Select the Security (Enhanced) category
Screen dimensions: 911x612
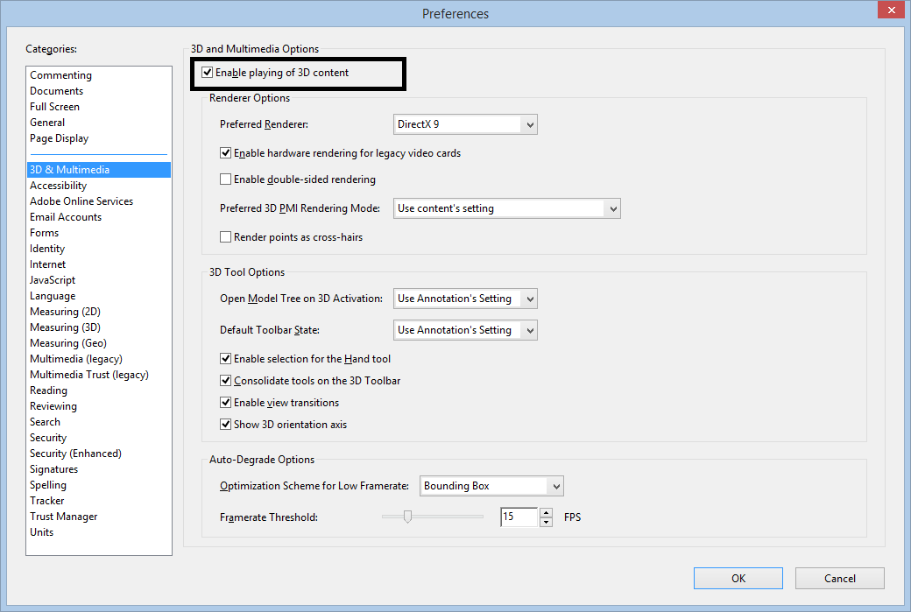pos(75,454)
